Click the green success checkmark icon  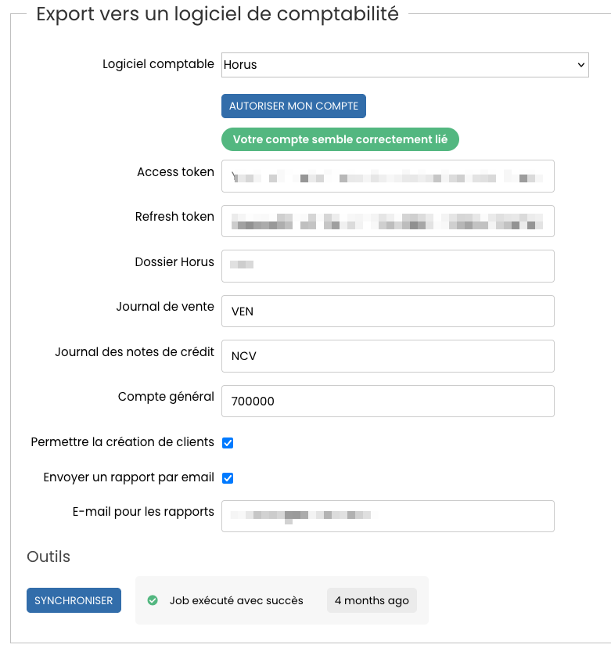pos(153,600)
